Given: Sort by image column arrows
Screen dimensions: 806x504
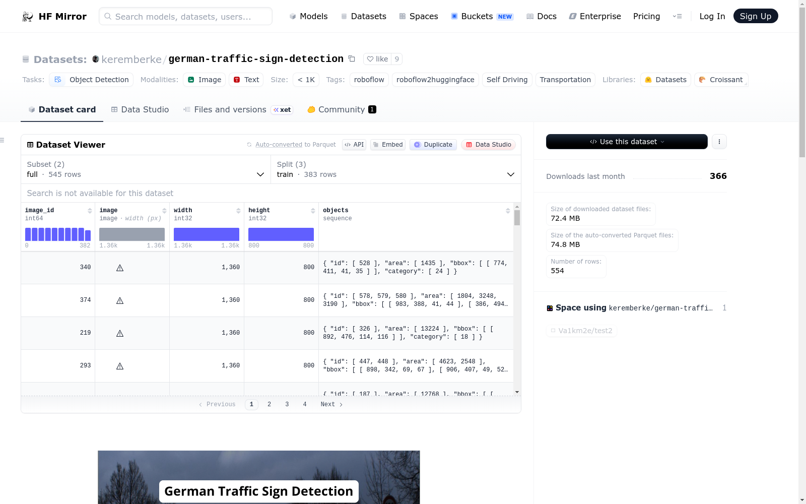Looking at the screenshot, I should (x=164, y=211).
